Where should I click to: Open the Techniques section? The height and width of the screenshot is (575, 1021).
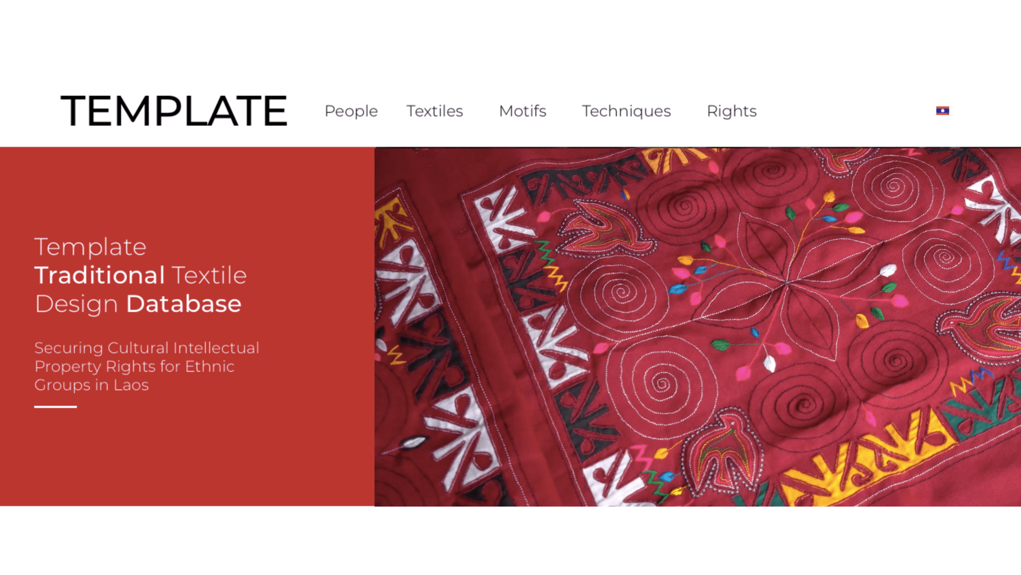pos(626,111)
